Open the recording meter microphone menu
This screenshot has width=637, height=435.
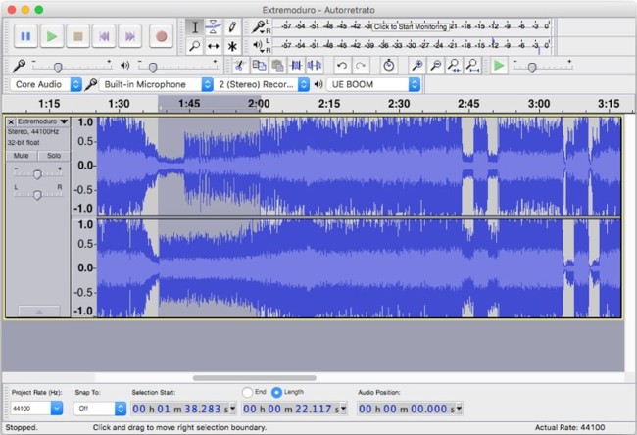(x=259, y=27)
